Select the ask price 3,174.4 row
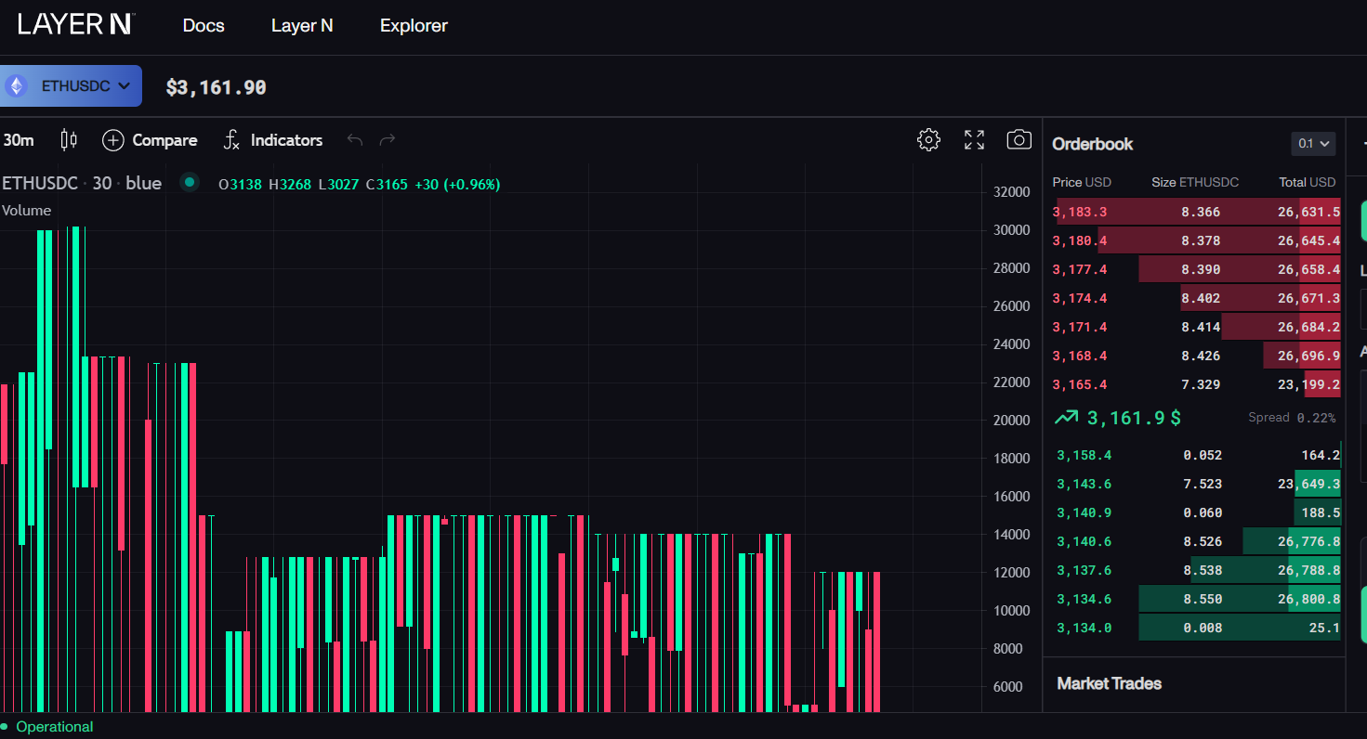Screen dimensions: 1367x739 (1196, 298)
